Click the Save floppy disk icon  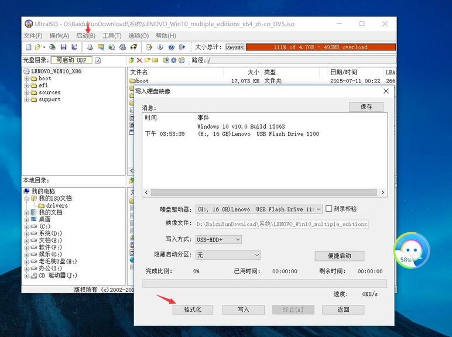click(x=63, y=47)
